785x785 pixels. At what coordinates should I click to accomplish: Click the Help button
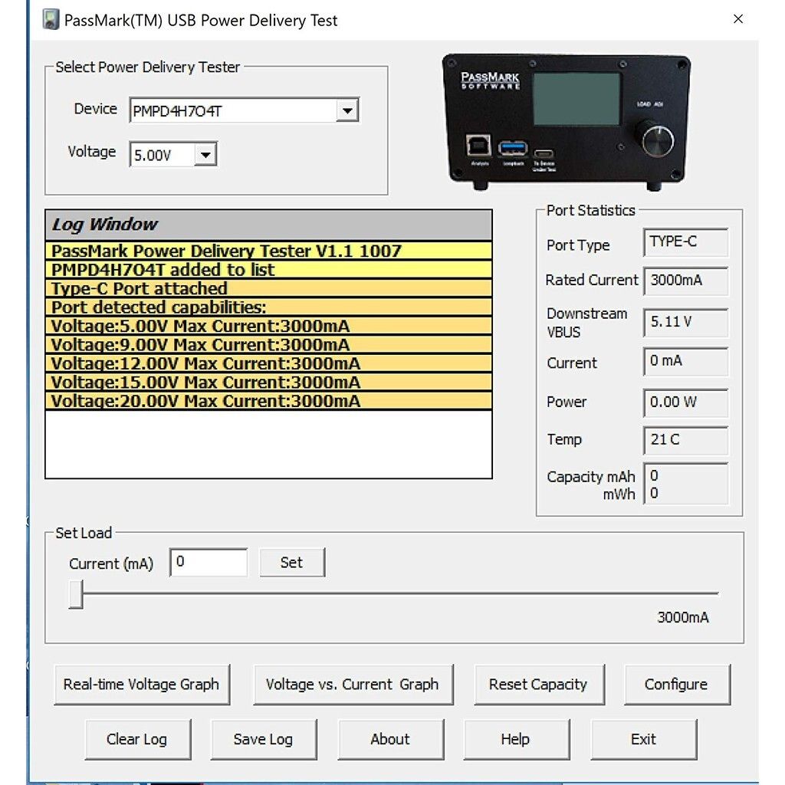515,739
